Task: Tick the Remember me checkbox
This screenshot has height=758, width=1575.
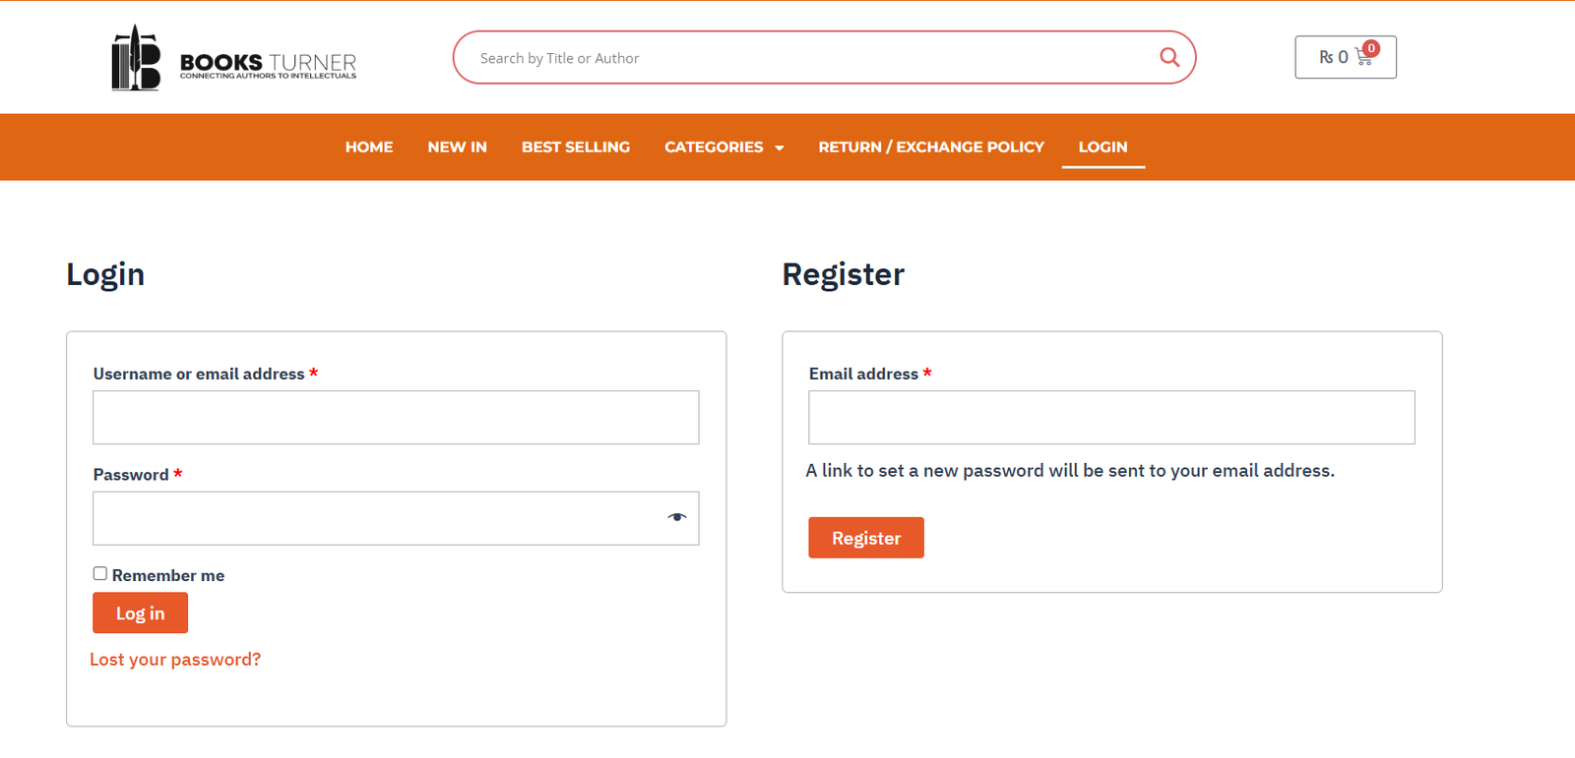Action: pos(100,573)
